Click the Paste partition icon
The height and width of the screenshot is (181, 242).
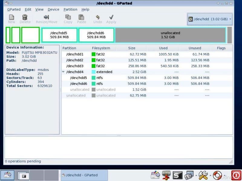tap(81, 17)
